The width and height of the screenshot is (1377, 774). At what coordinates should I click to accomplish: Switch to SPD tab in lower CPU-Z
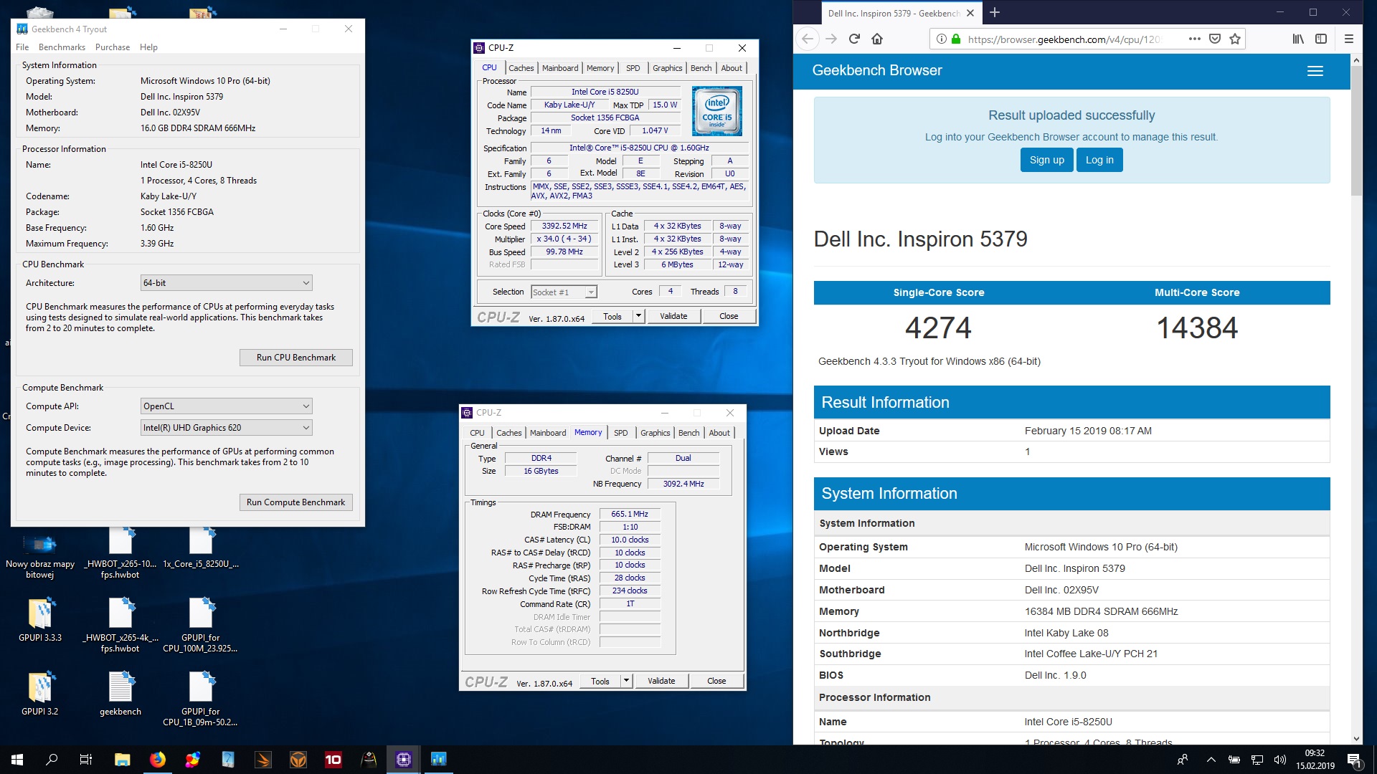pyautogui.click(x=621, y=433)
